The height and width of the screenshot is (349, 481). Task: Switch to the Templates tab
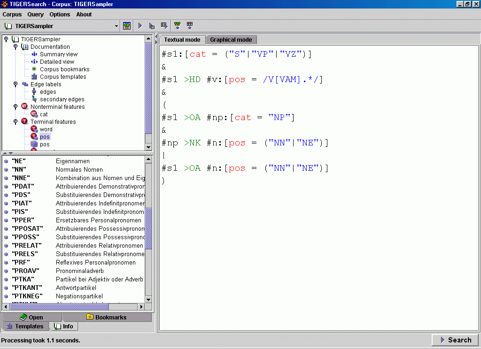click(x=25, y=326)
